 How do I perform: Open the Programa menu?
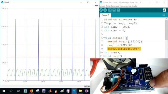pyautogui.click(x=115, y=6)
